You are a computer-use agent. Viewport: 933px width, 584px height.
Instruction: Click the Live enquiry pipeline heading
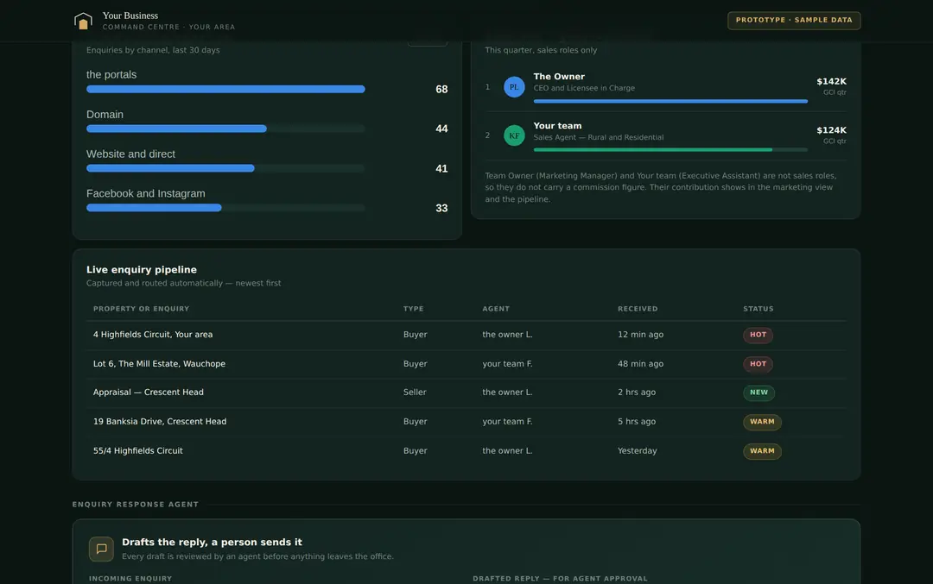tap(142, 270)
